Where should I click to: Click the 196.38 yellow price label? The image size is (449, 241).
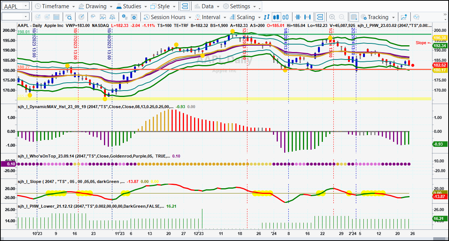pos(440,38)
